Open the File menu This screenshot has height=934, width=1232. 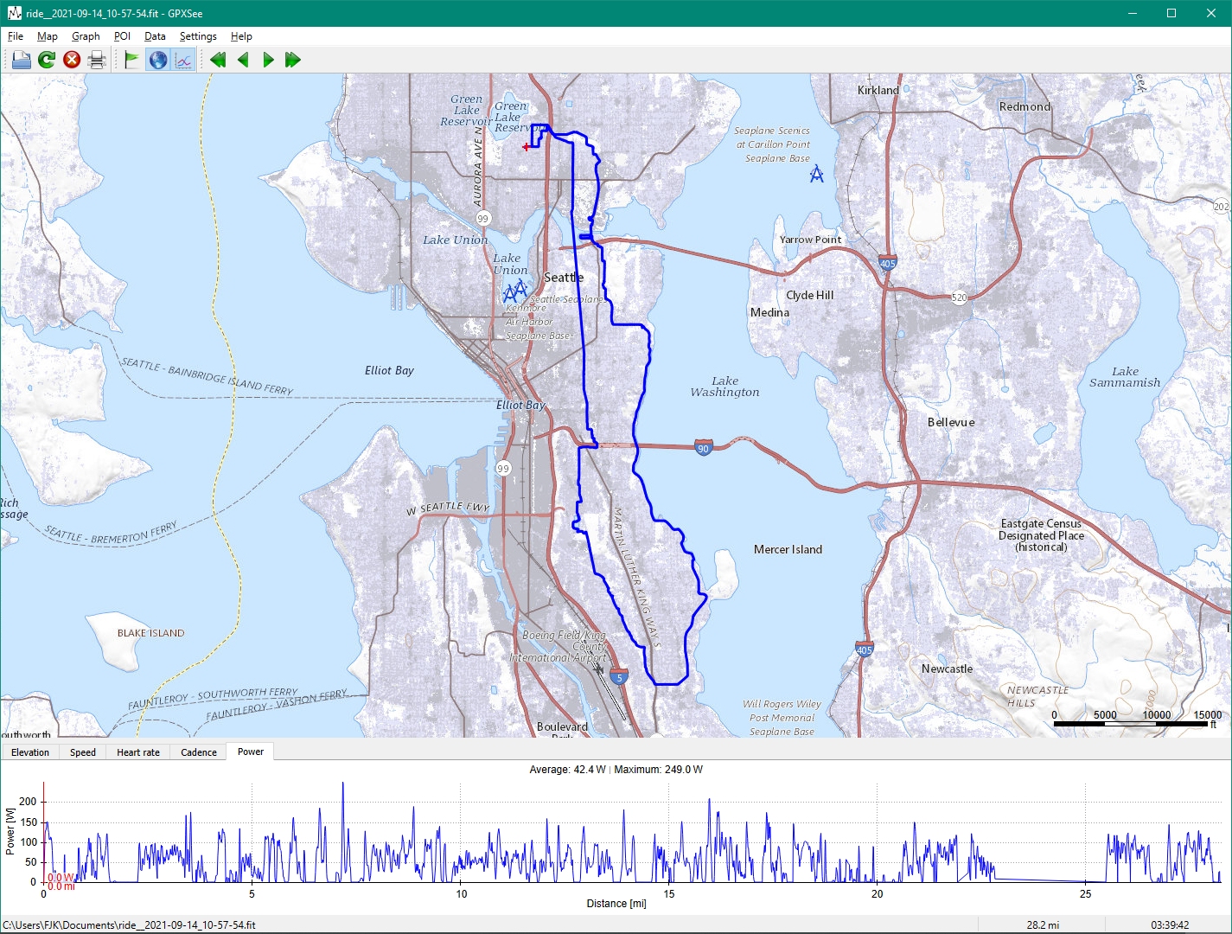pyautogui.click(x=16, y=36)
